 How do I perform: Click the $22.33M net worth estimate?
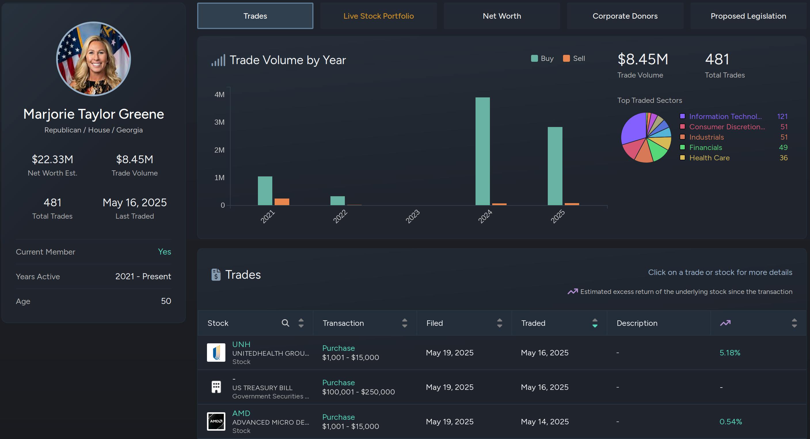52,159
